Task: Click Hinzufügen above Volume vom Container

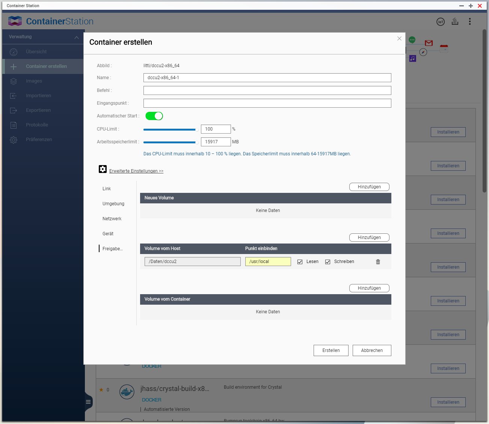Action: [x=369, y=288]
